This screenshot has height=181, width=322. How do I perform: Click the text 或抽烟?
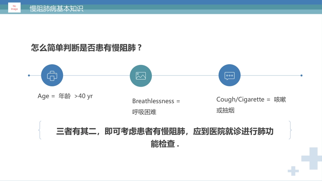225,110
